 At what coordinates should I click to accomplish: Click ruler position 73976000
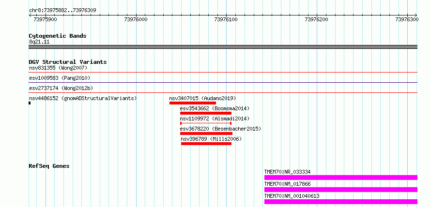pyautogui.click(x=136, y=19)
